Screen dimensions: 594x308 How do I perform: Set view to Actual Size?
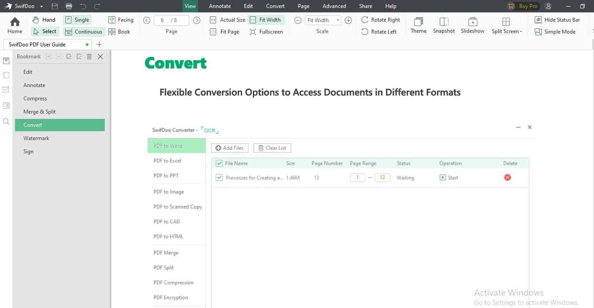227,20
